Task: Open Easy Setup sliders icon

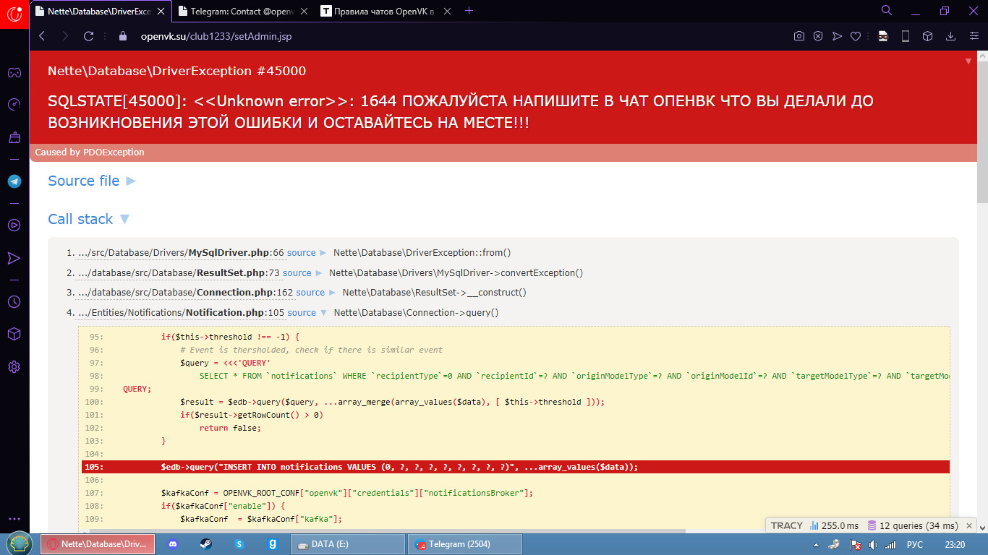Action: click(x=971, y=36)
